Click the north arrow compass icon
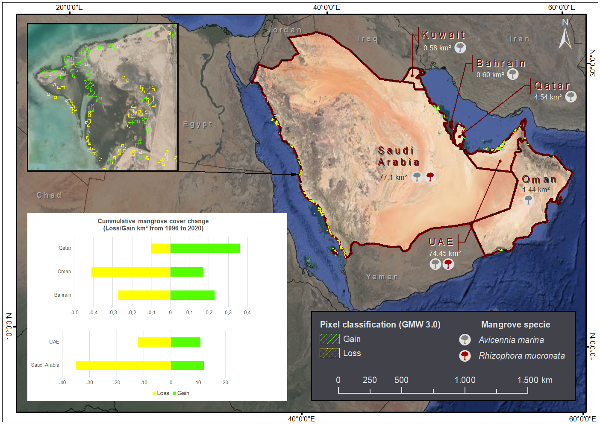 coord(565,34)
